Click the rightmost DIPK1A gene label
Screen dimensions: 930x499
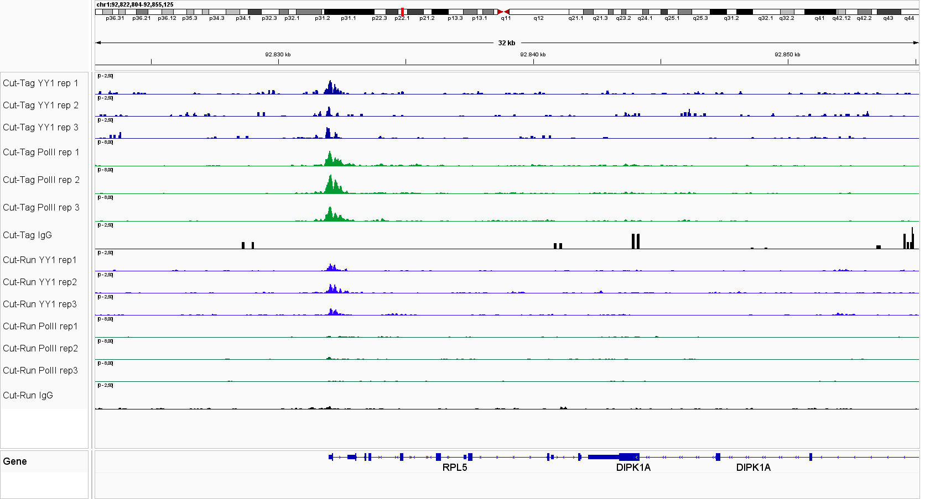tap(753, 468)
